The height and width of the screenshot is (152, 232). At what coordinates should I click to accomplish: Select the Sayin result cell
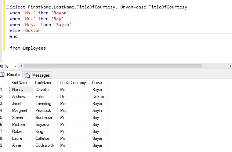pyautogui.click(x=98, y=111)
